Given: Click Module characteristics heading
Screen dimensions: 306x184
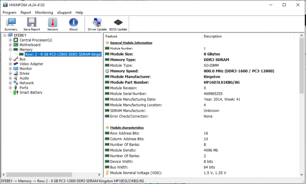Looking at the screenshot, I should pyautogui.click(x=127, y=128).
